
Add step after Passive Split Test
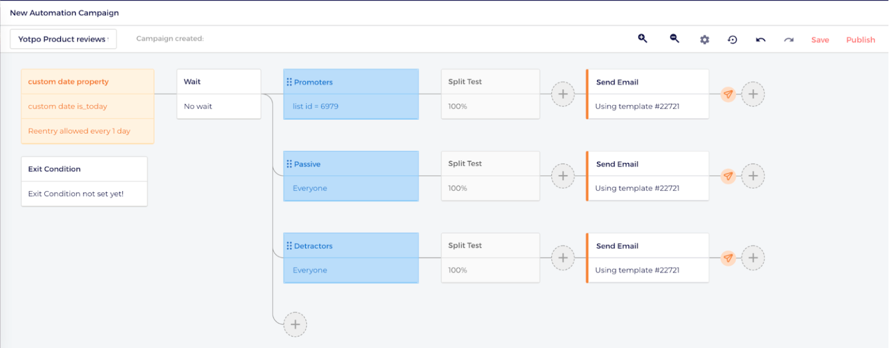coord(563,176)
